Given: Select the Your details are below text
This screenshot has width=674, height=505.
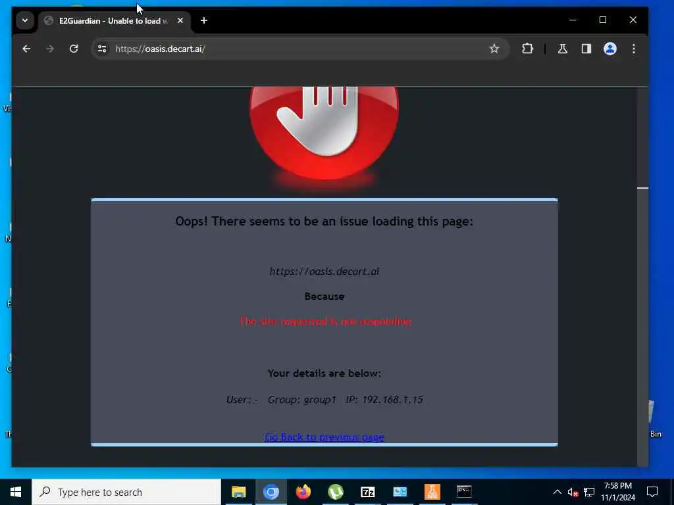Looking at the screenshot, I should click(x=324, y=373).
